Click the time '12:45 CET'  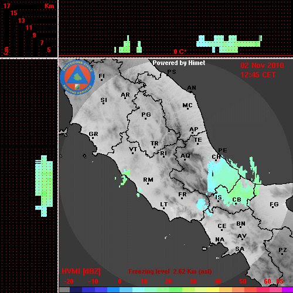point(258,75)
